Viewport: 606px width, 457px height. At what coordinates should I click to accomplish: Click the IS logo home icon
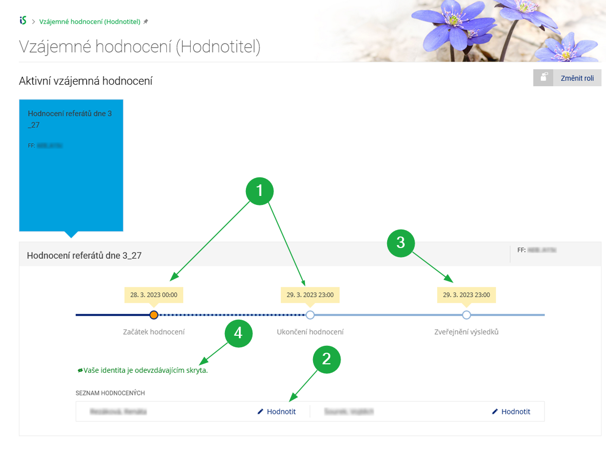tap(23, 21)
